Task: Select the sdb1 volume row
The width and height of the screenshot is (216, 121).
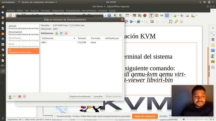Action: (x=81, y=42)
